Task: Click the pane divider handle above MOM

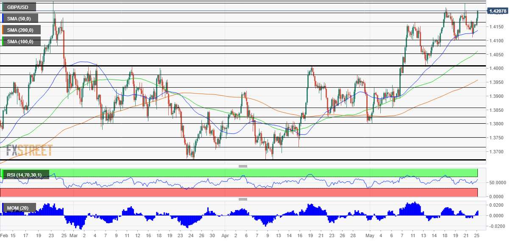Action: [x=243, y=199]
